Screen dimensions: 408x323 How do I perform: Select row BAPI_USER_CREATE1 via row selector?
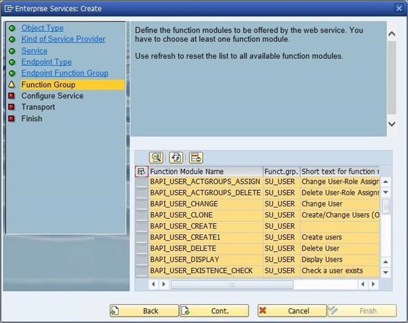[x=142, y=238]
